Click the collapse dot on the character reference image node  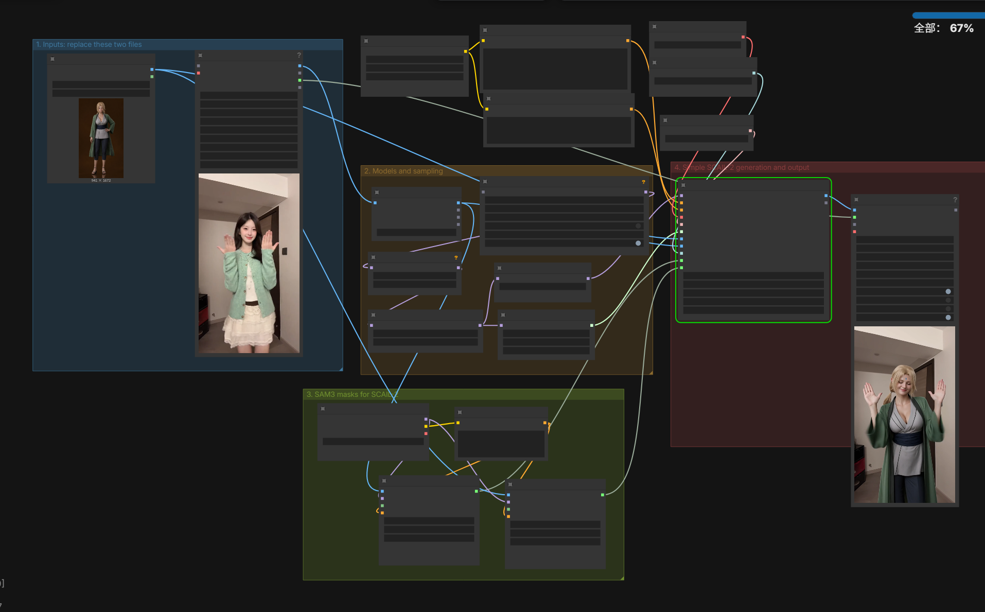(52, 59)
